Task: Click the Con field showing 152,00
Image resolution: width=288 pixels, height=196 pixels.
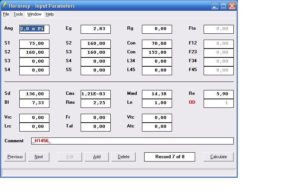Action: [x=157, y=53]
